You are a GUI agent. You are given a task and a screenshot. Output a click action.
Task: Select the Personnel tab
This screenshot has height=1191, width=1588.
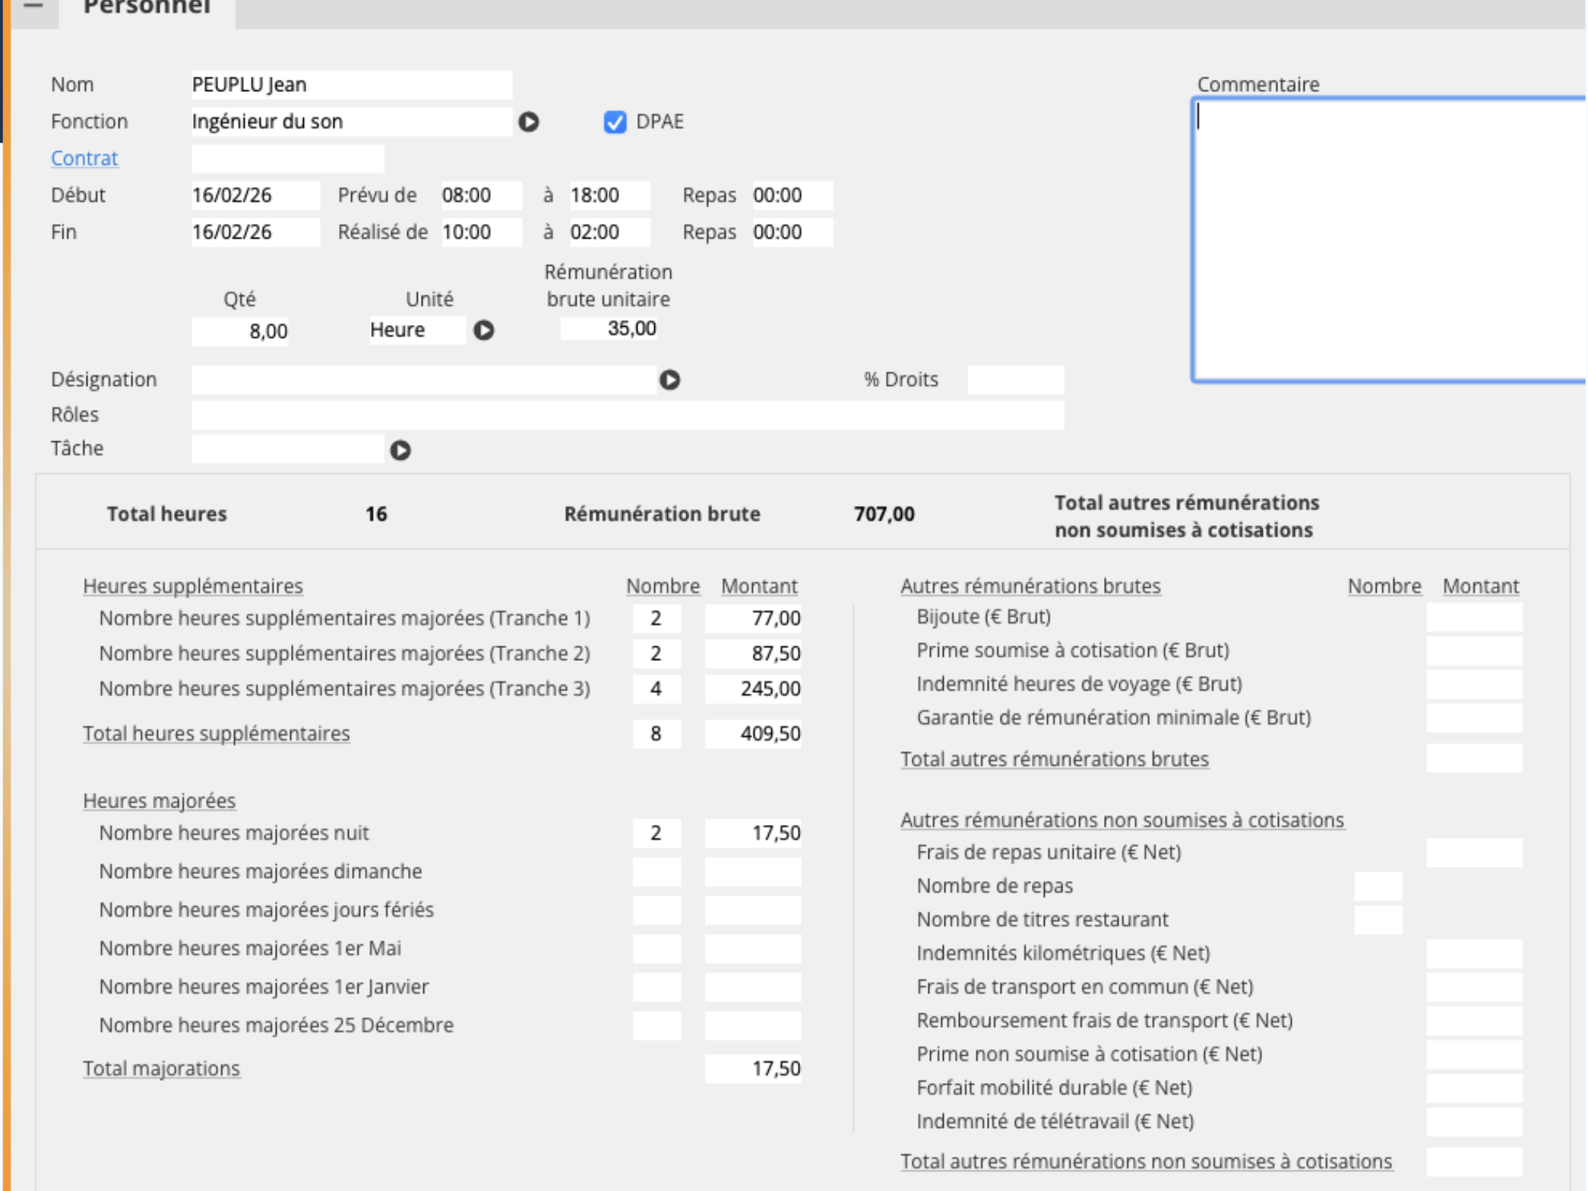click(147, 9)
